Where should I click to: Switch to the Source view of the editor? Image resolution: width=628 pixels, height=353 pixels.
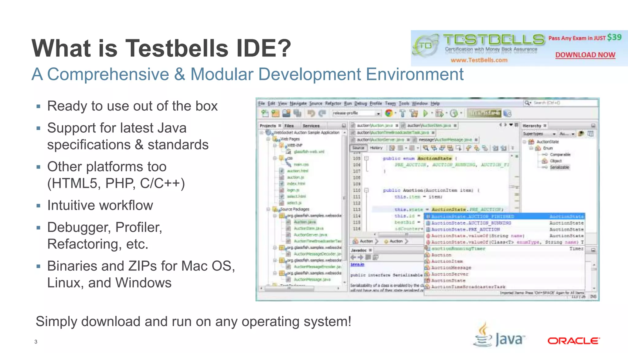pos(359,148)
